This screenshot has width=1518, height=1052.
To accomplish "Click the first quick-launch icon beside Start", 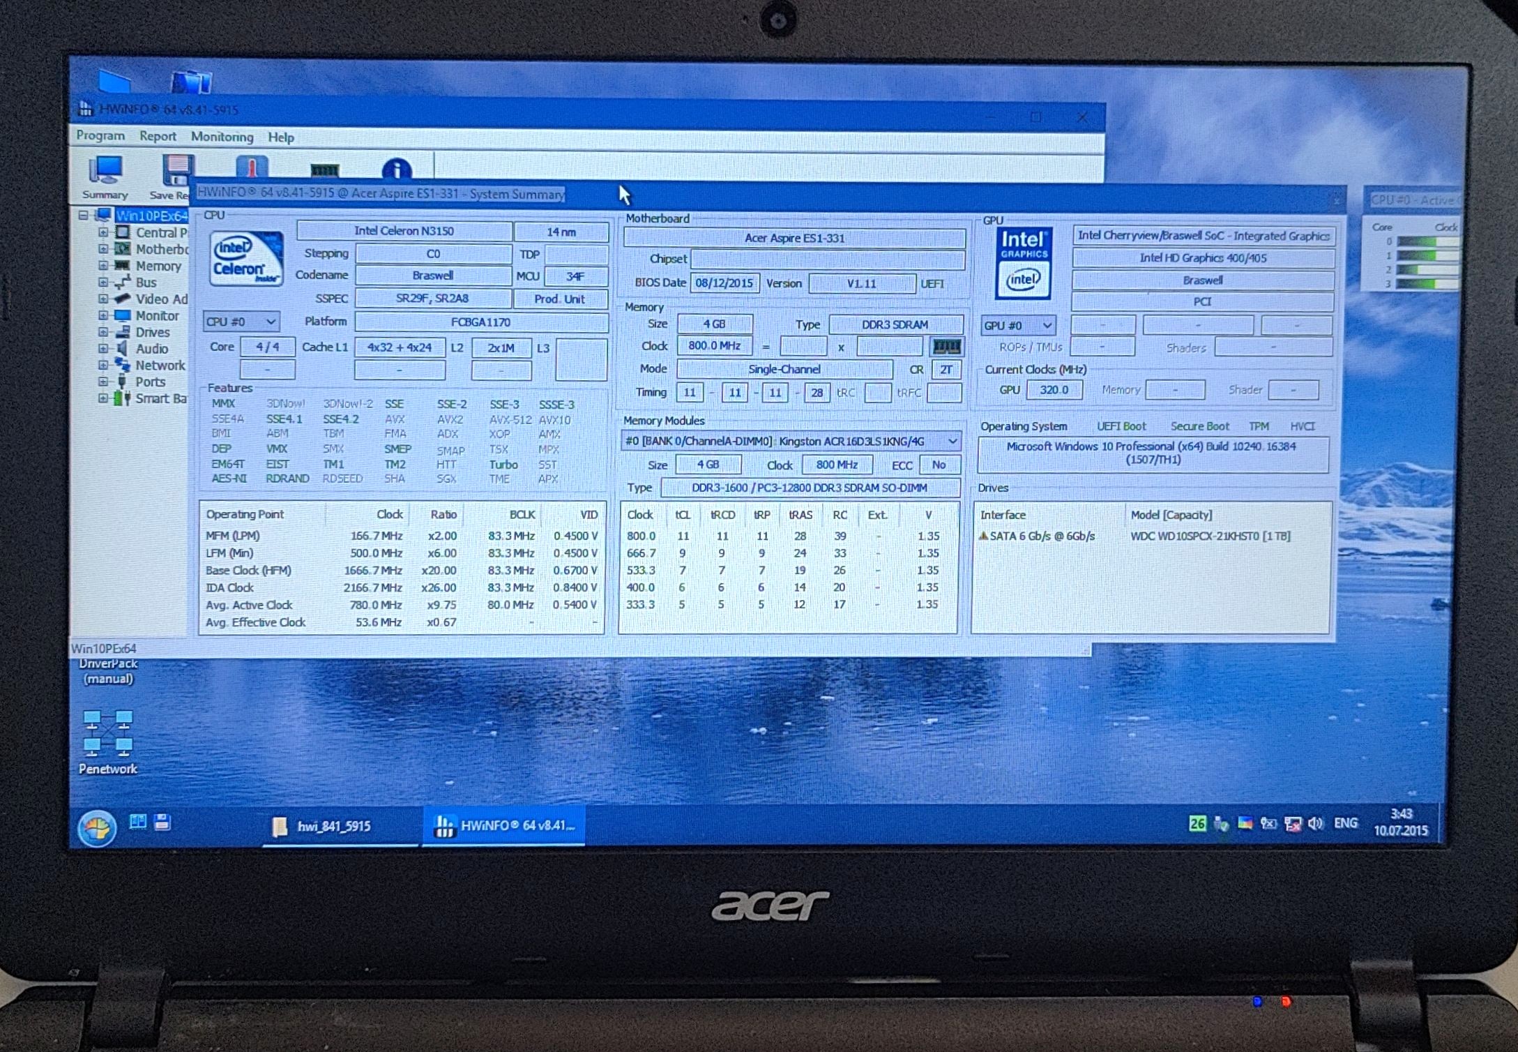I will (x=138, y=822).
